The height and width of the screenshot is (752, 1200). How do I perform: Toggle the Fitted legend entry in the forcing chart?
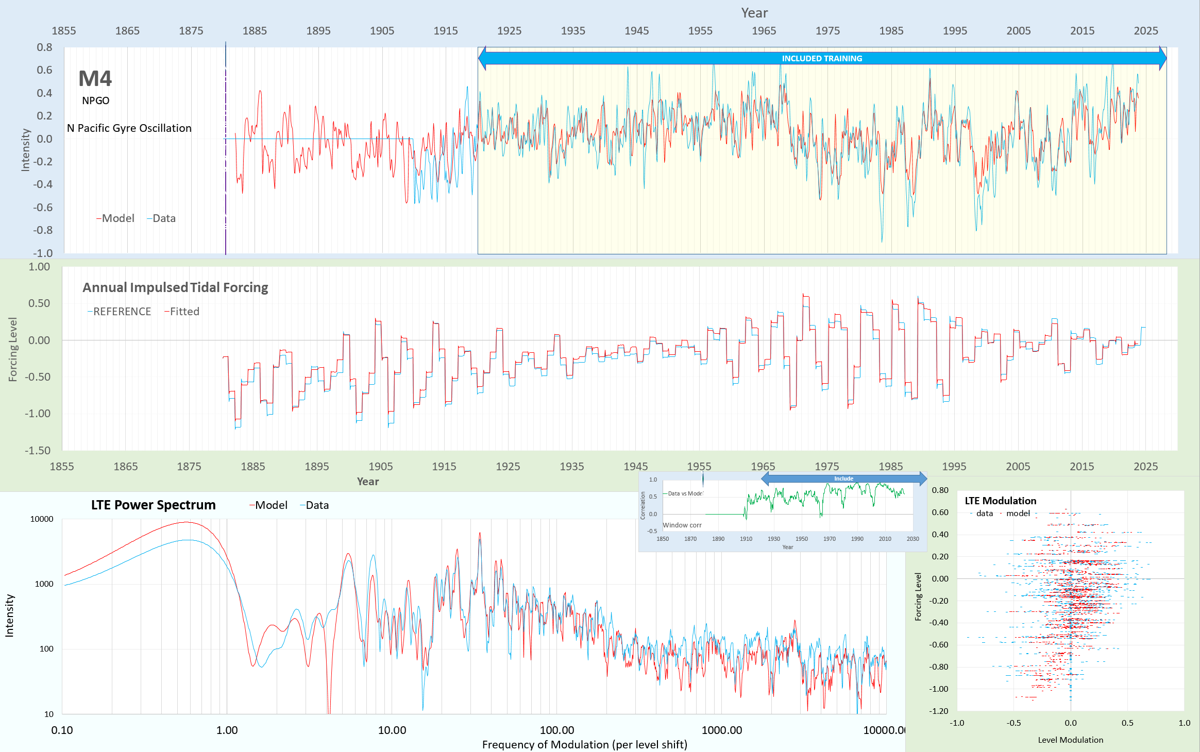[x=183, y=312]
